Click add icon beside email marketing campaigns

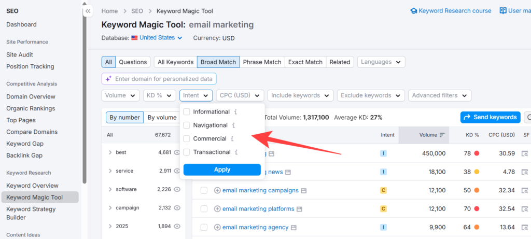pyautogui.click(x=217, y=191)
